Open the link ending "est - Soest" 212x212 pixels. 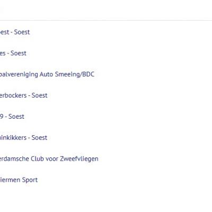tap(15, 32)
